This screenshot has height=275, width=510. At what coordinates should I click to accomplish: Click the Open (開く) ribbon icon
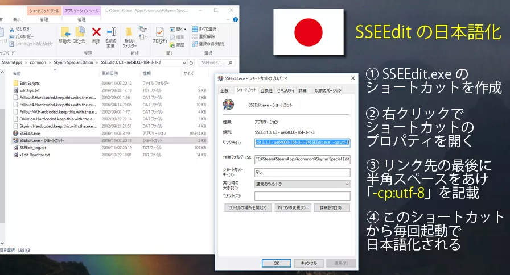pyautogui.click(x=172, y=29)
